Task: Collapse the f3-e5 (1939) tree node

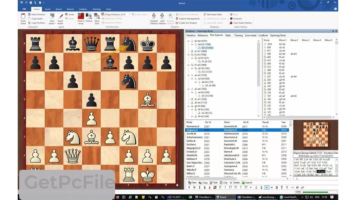Action: pos(188,55)
